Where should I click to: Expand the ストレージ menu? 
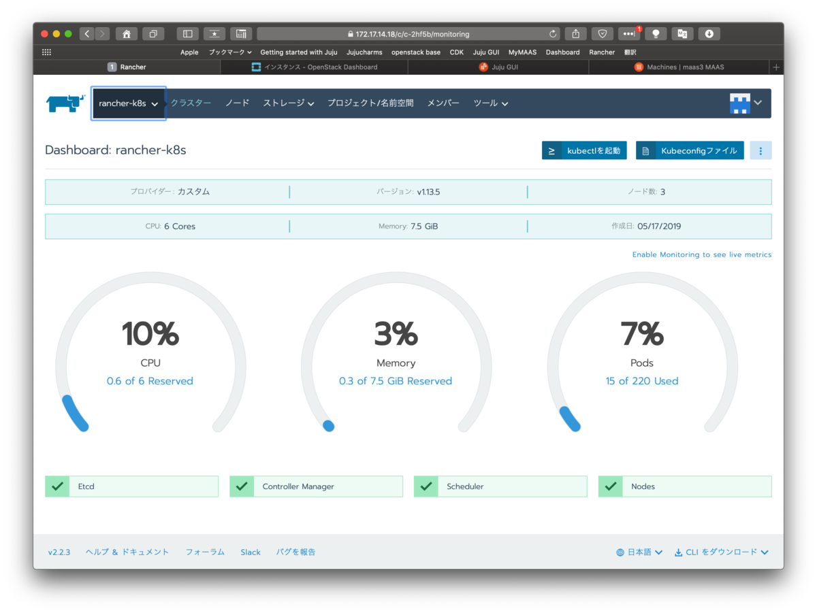point(289,103)
